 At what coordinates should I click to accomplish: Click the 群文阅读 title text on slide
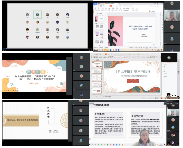48,113
